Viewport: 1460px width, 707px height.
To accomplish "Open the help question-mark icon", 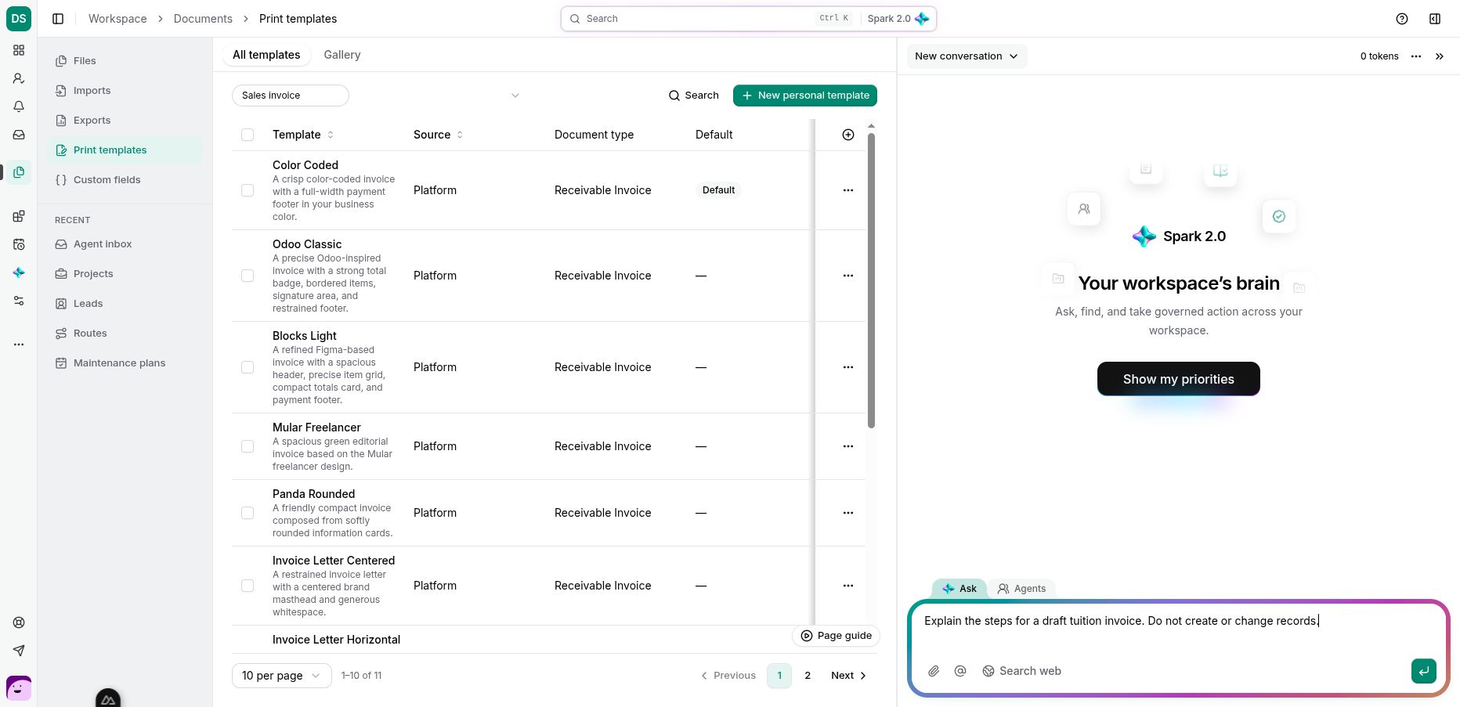I will coord(1402,19).
